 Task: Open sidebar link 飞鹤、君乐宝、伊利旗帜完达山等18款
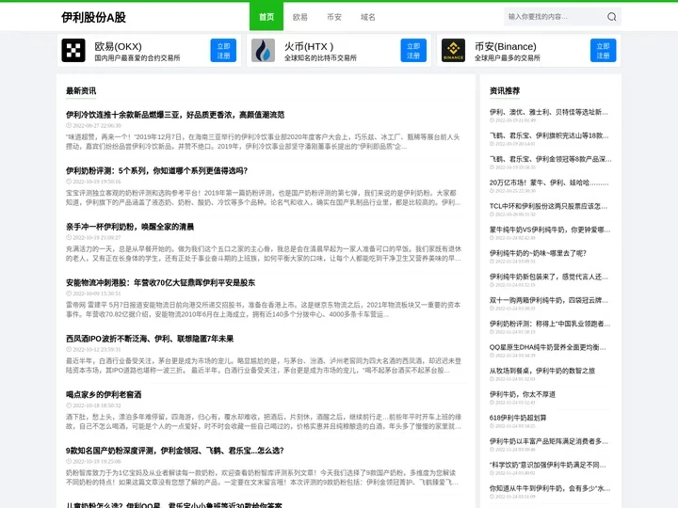pyautogui.click(x=549, y=135)
